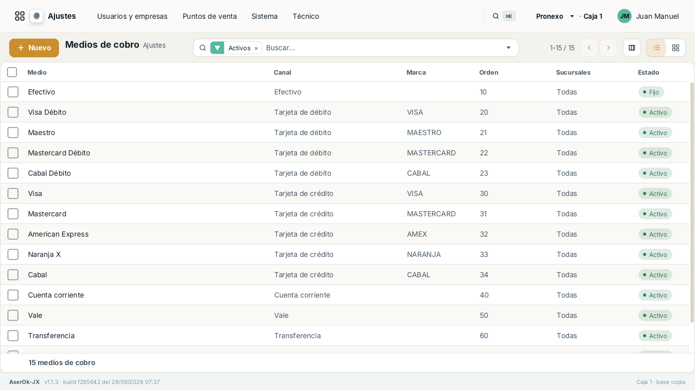
Task: Open the Puntos de venta menu
Action: pyautogui.click(x=210, y=16)
